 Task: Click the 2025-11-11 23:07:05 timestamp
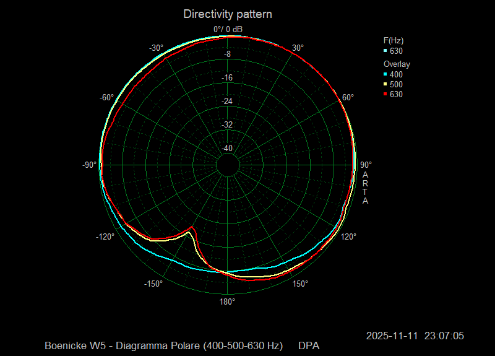[415, 336]
